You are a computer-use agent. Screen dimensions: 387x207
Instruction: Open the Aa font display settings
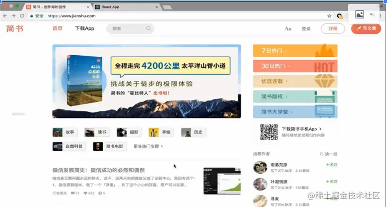pos(288,29)
